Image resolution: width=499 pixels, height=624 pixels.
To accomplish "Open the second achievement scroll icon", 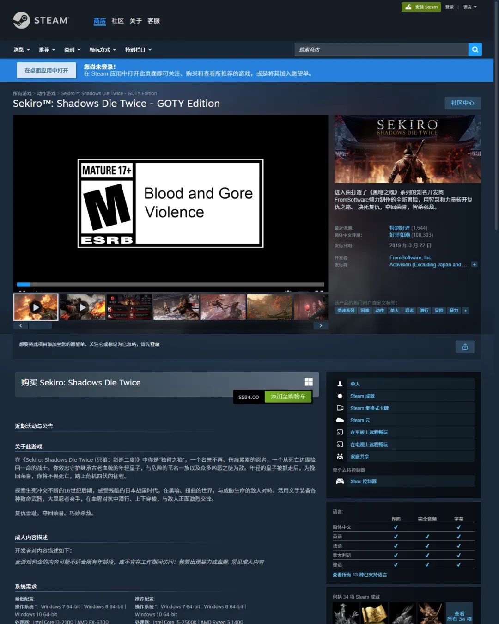I will click(x=374, y=613).
